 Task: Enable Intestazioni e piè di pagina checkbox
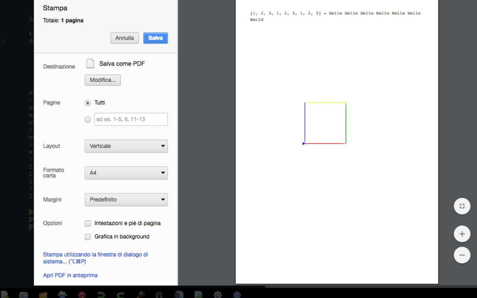[88, 223]
